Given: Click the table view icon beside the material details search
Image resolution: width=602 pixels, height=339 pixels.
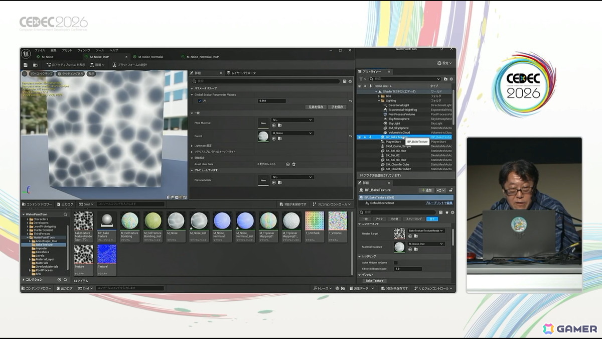Looking at the screenshot, I should (345, 81).
